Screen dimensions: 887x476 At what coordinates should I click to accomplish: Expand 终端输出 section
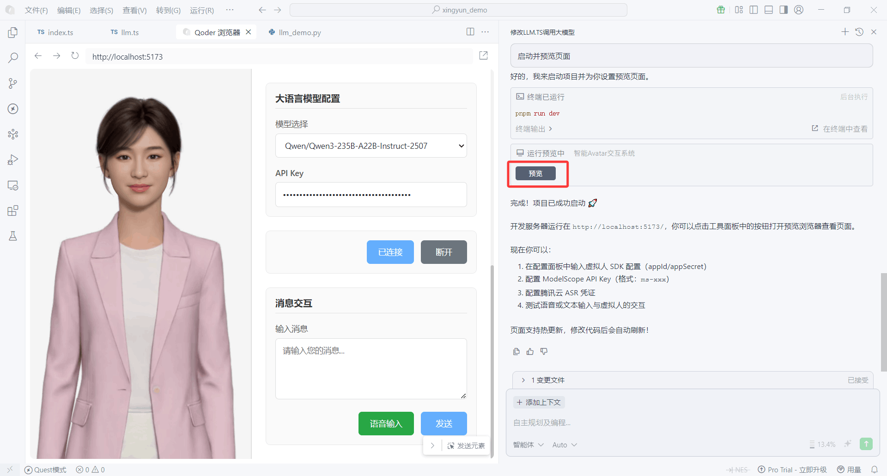point(534,129)
